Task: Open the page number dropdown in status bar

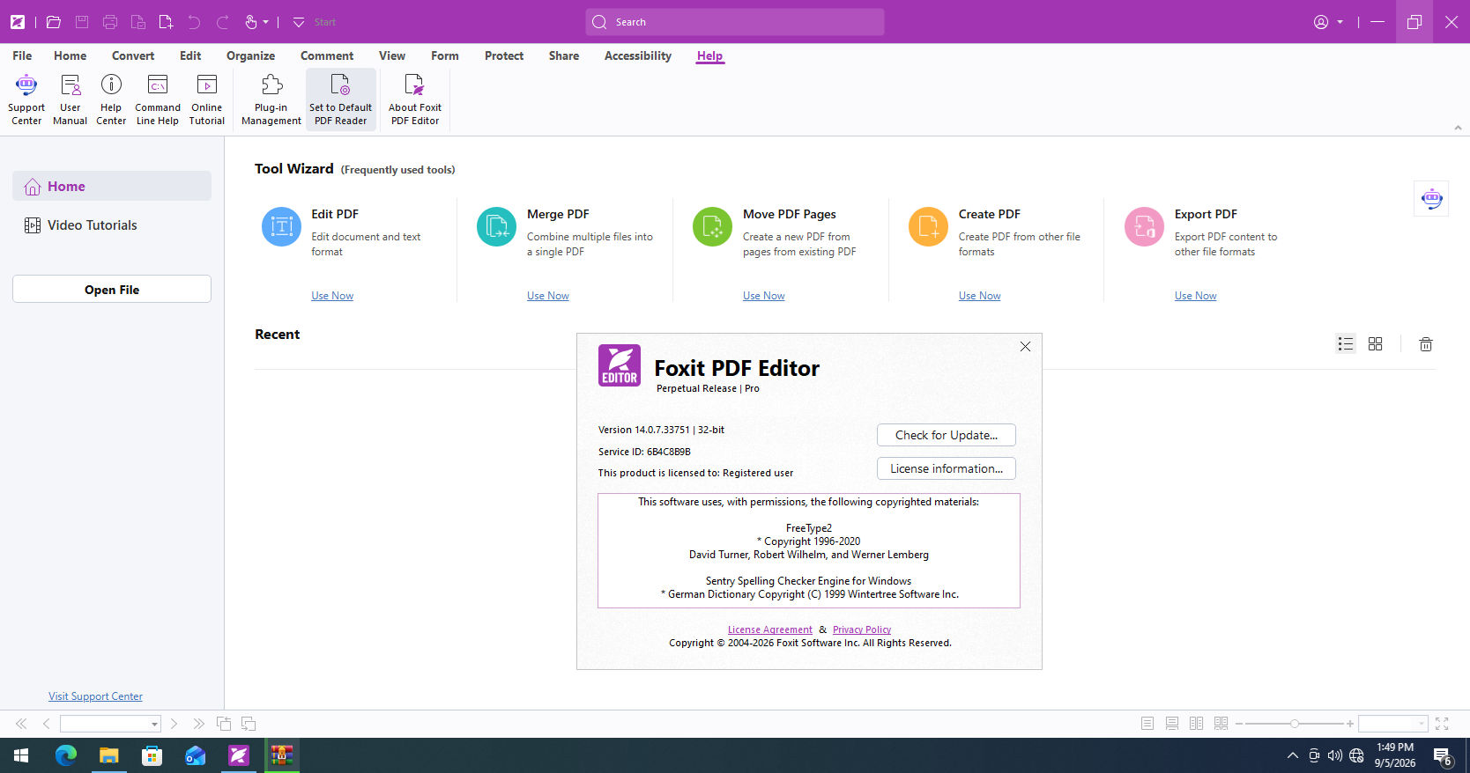Action: click(154, 724)
